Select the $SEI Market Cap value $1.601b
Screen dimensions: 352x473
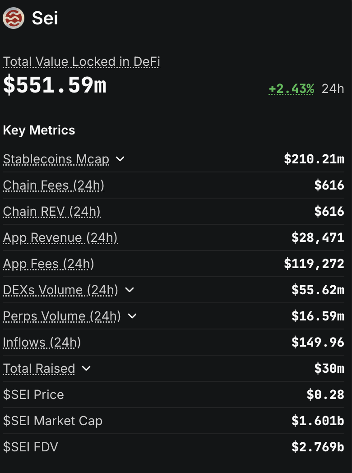coord(318,421)
